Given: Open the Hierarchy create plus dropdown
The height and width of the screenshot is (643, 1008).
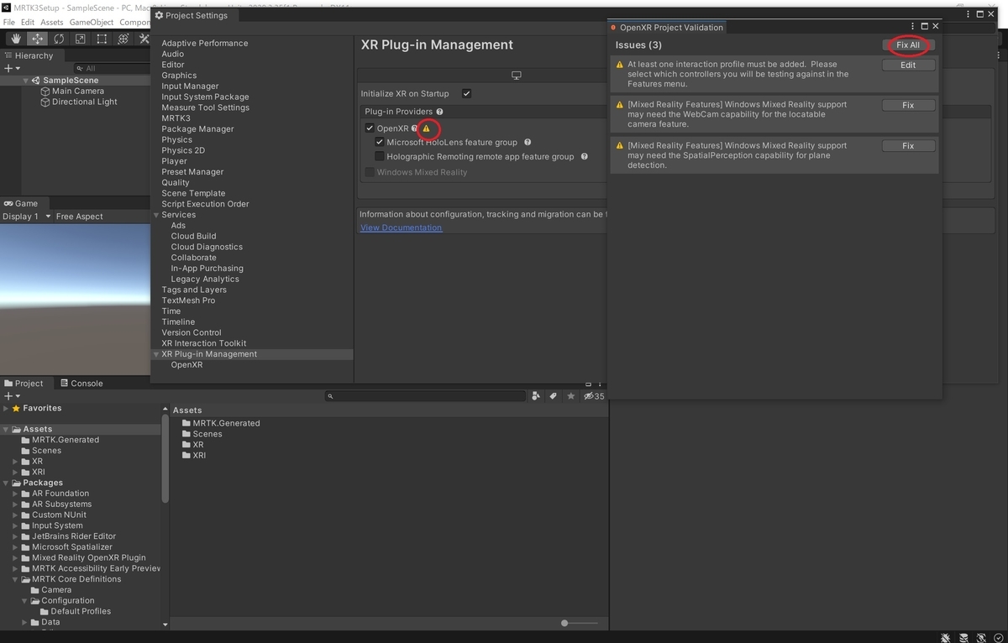Looking at the screenshot, I should tap(12, 68).
